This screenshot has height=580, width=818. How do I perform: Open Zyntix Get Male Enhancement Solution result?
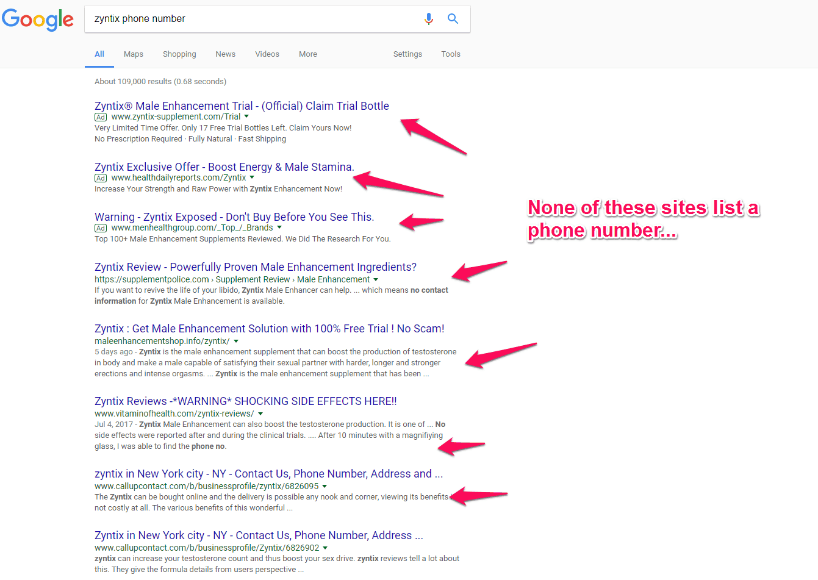(x=270, y=328)
